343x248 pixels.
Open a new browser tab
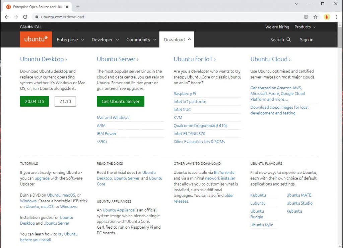pyautogui.click(x=78, y=7)
